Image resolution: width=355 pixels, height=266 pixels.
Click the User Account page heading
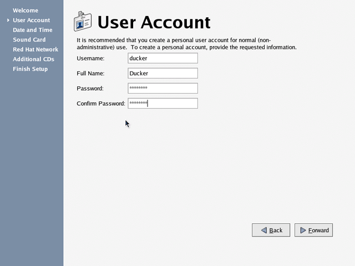click(154, 22)
